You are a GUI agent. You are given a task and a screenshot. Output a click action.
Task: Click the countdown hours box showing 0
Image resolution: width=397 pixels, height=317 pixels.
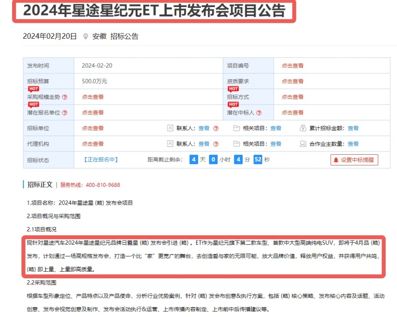tap(213, 159)
